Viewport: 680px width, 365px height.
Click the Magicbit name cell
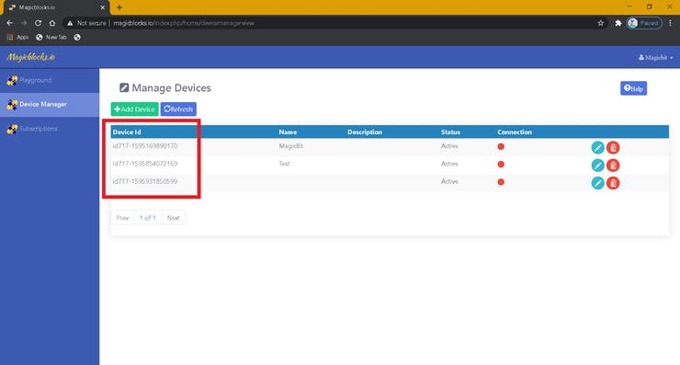(291, 146)
